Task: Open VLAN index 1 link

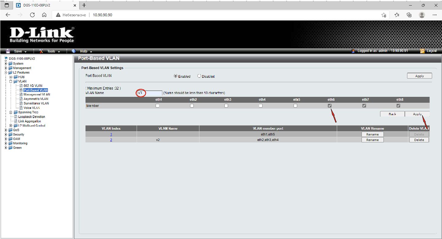Action: 111,135
